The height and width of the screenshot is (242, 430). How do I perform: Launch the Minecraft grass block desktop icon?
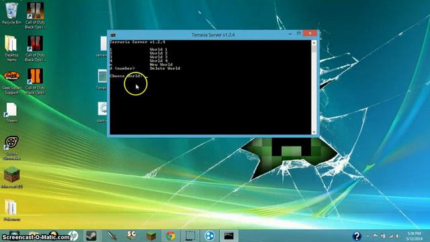11,177
